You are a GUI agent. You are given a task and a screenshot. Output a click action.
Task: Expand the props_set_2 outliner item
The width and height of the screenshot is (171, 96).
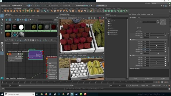(x=107, y=20)
